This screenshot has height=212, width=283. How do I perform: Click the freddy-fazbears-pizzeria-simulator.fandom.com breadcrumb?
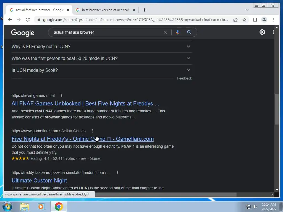click(61, 173)
